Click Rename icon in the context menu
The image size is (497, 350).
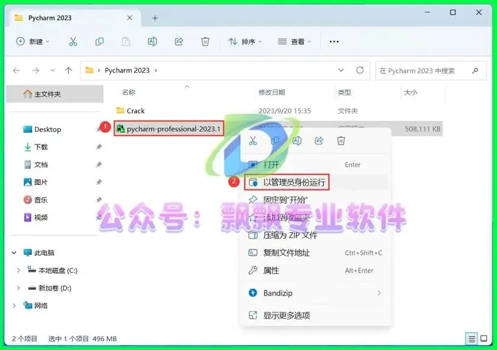[297, 140]
